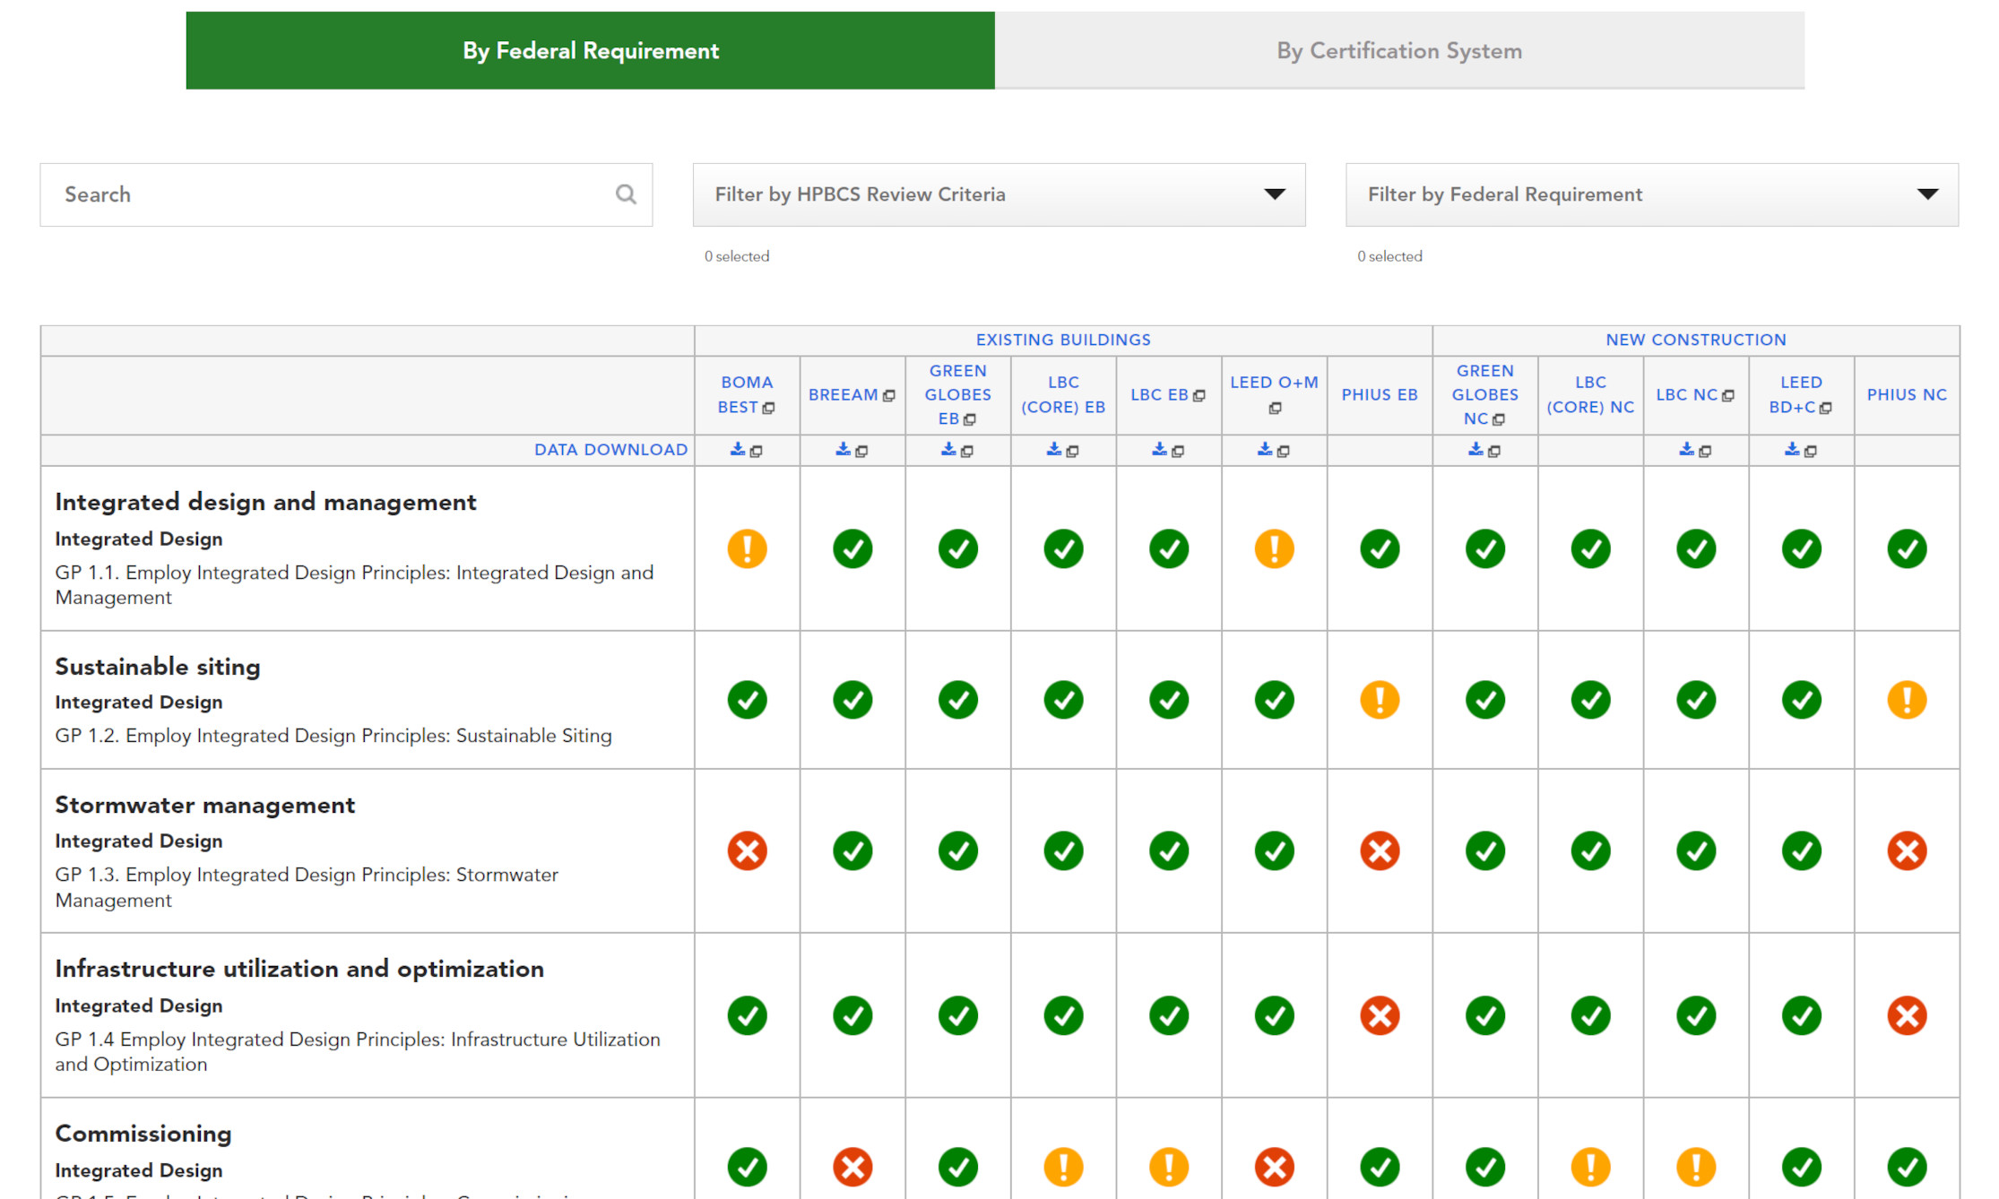
Task: Click Green Globes NC check in Sustainable siting row
Action: [x=1485, y=700]
